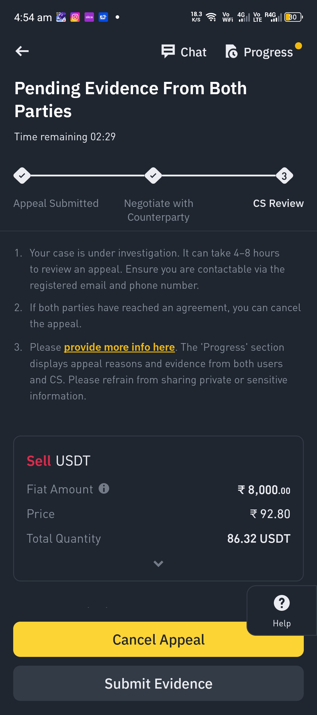317x715 pixels.
Task: Open the Progress tab label
Action: click(x=268, y=52)
